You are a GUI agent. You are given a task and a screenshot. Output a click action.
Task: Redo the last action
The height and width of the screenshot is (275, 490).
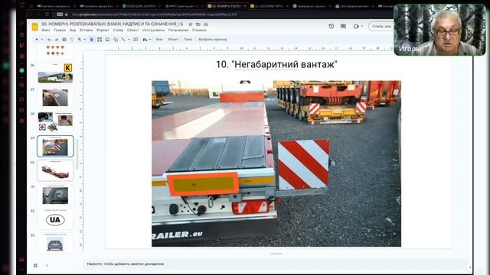(57, 40)
